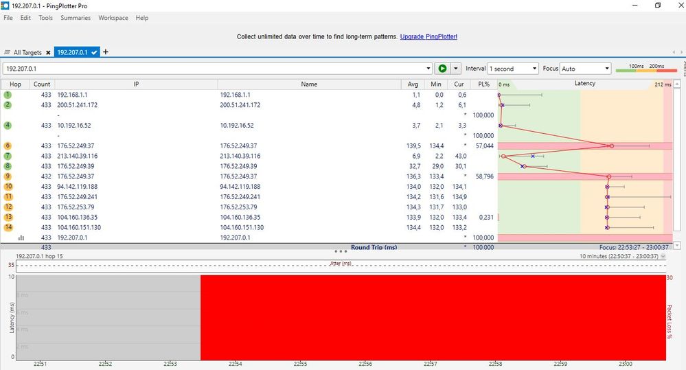This screenshot has width=686, height=370.
Task: Click the Upgrade PingPlotter! link
Action: [x=428, y=36]
